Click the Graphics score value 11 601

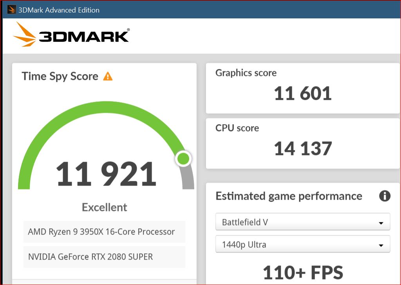point(303,94)
